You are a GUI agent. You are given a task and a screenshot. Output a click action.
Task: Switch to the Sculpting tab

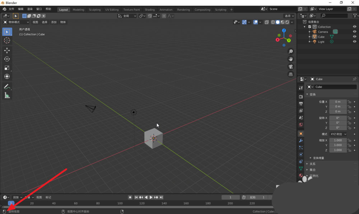(94, 10)
